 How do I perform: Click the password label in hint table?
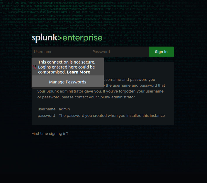(x=46, y=116)
